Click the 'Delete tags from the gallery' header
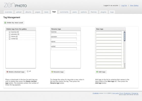The image size is (142, 101). [x=21, y=29]
